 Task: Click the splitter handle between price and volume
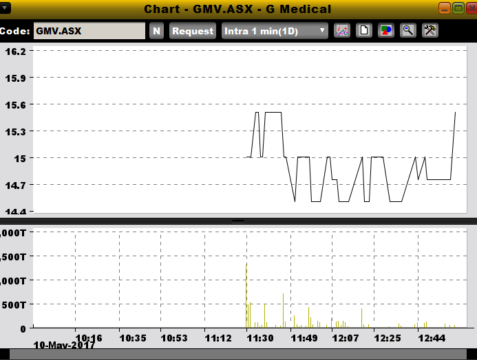[238, 221]
